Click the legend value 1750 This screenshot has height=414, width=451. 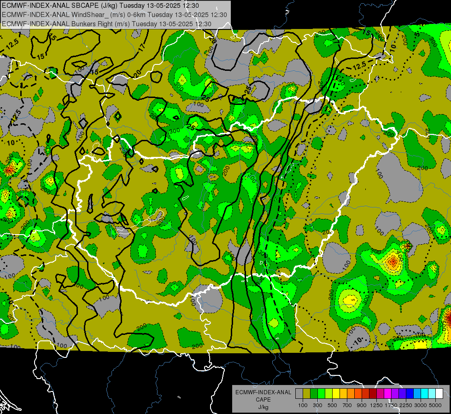391,405
